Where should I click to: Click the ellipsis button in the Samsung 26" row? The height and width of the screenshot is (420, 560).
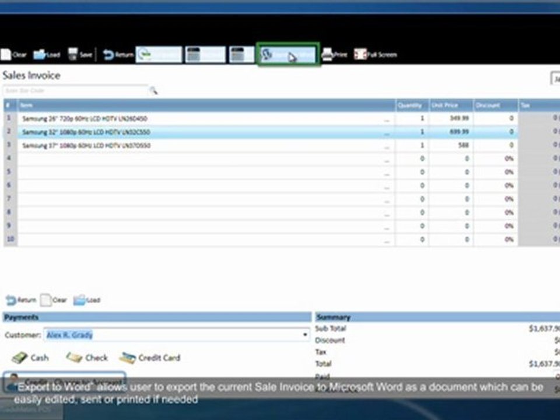click(x=387, y=120)
